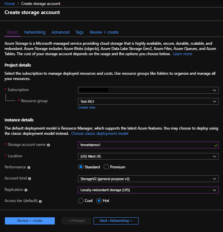The height and width of the screenshot is (232, 223).
Task: Click info icon next to Storage account name
Action: point(48,145)
